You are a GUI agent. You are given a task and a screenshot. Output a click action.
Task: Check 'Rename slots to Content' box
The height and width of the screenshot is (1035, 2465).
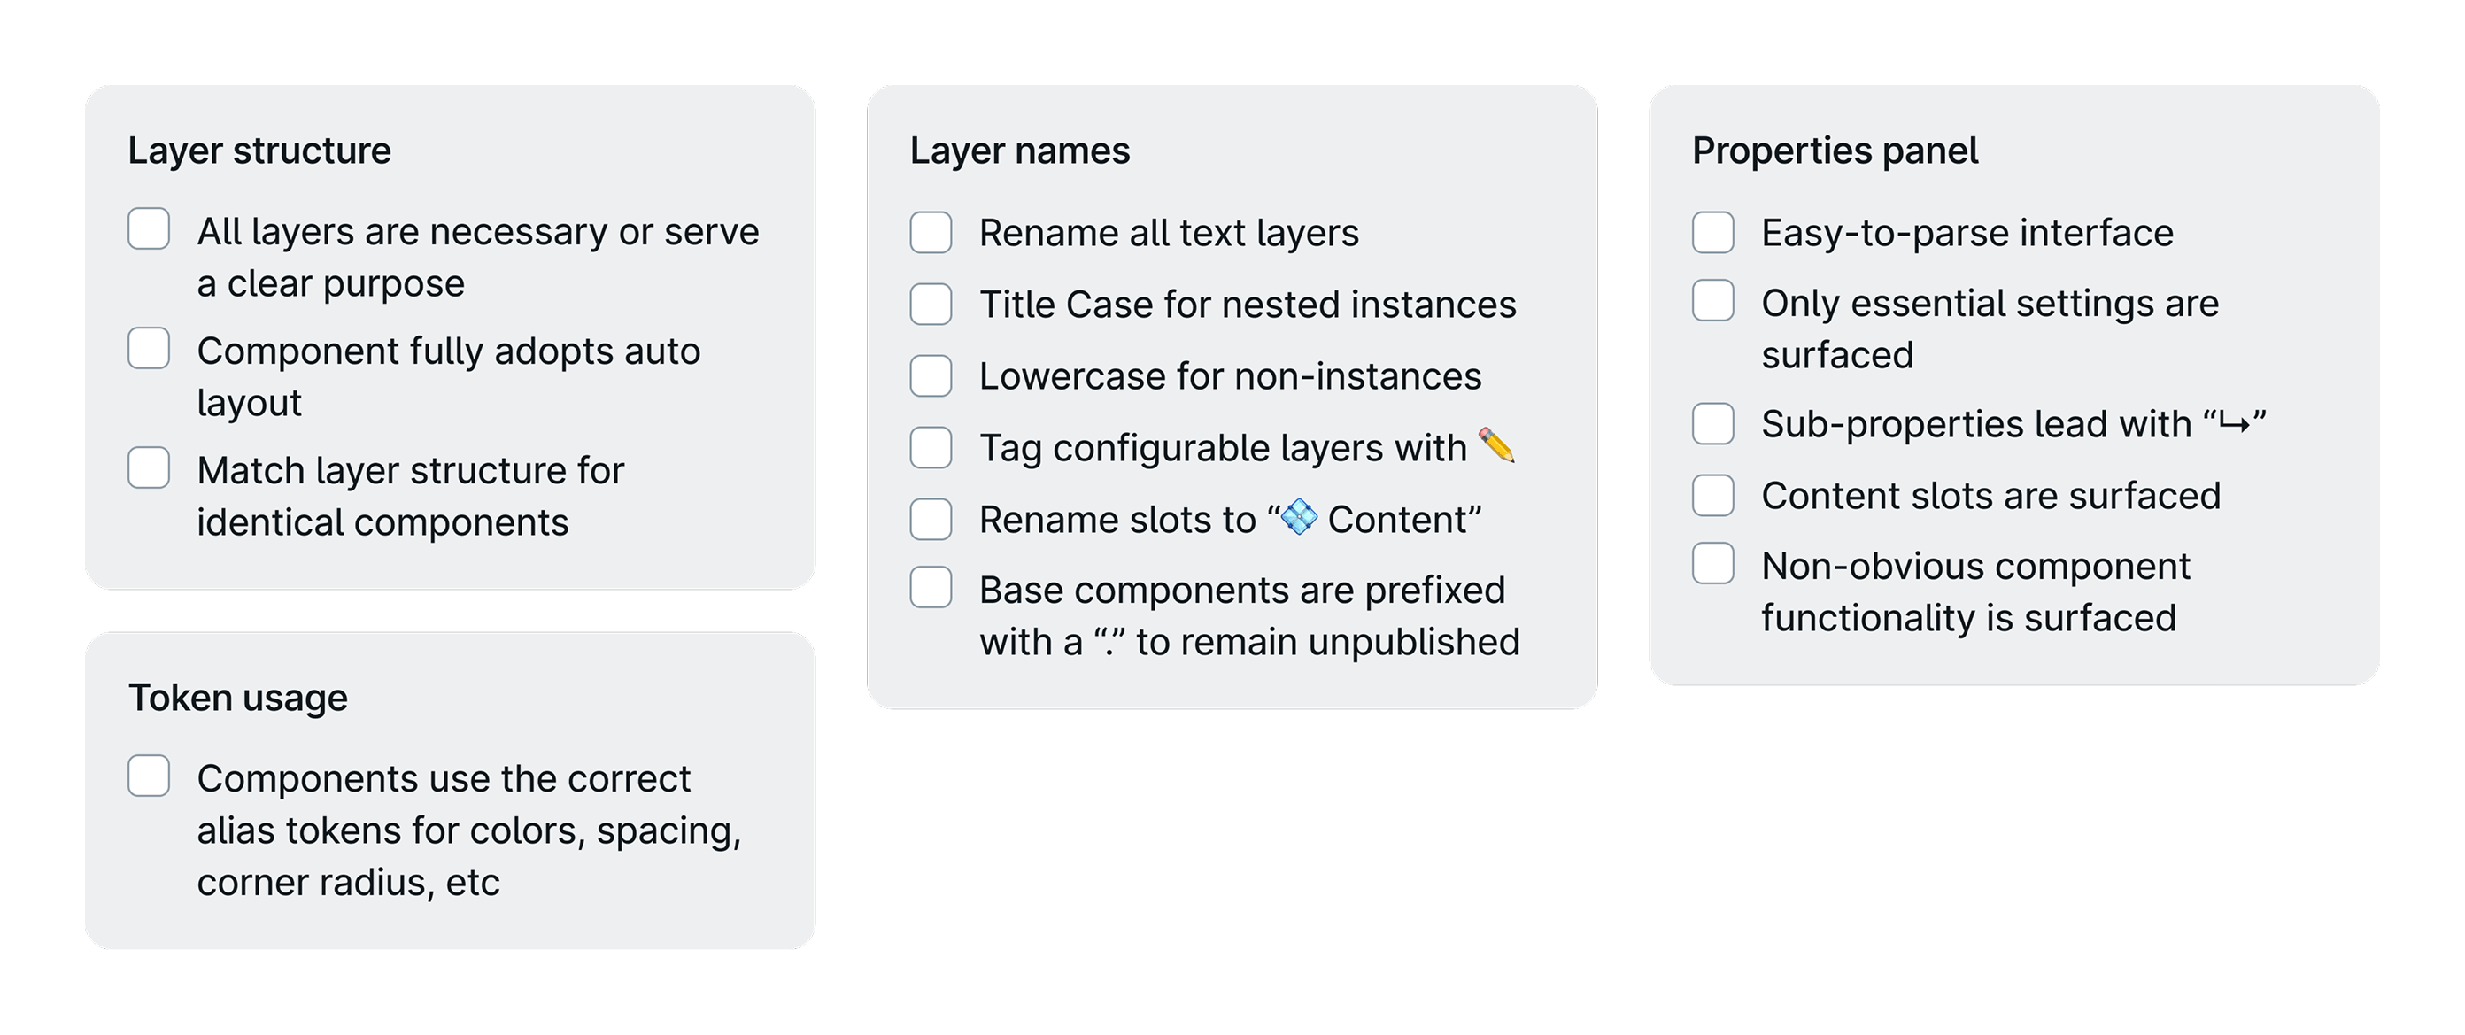point(931,520)
